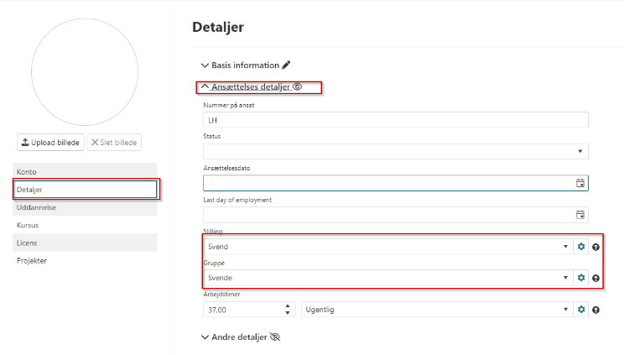Toggle crossed-out eye on Andre detaljer
Image resolution: width=624 pixels, height=355 pixels.
point(274,337)
